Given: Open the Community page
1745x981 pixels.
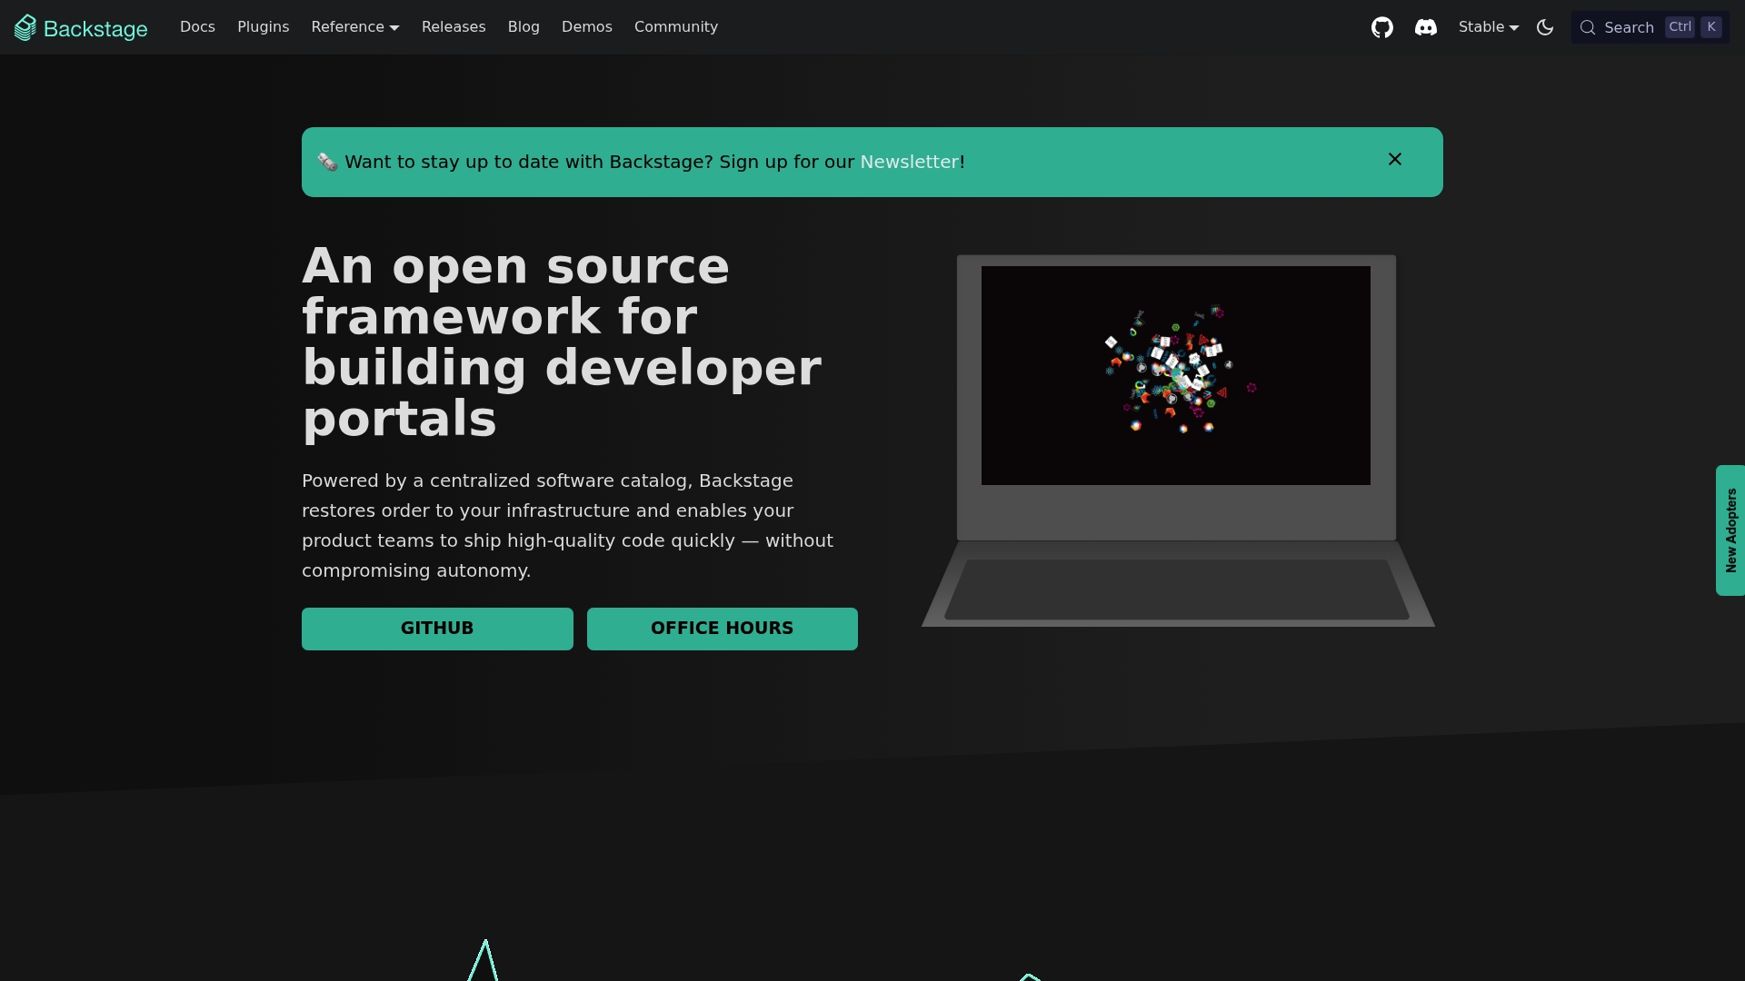Looking at the screenshot, I should tap(676, 27).
